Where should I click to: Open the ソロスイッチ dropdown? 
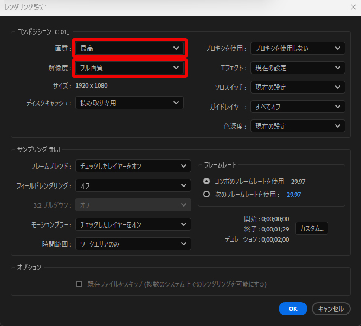tap(297, 87)
